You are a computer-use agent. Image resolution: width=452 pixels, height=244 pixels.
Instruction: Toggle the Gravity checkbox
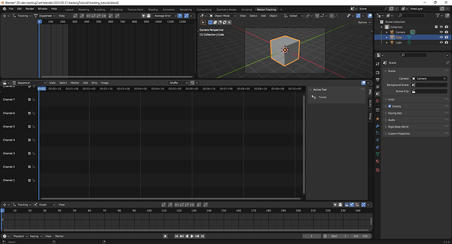390,106
